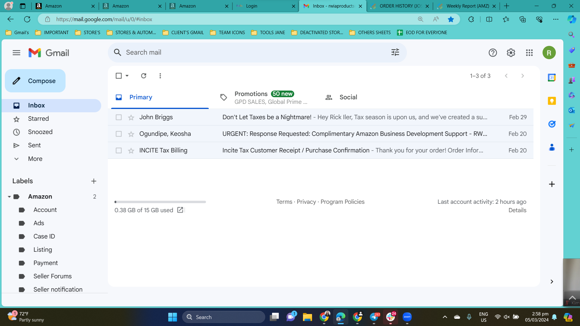Open the Google apps grid
The height and width of the screenshot is (326, 580).
pos(529,53)
